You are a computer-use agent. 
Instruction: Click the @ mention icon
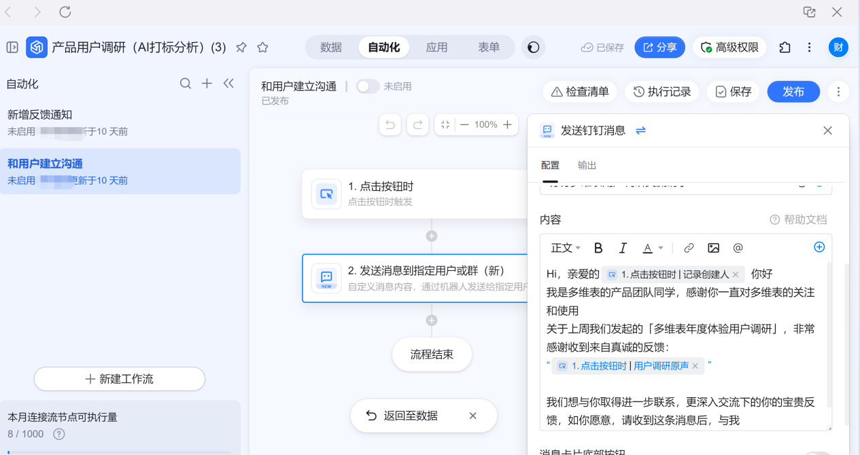[x=738, y=248]
